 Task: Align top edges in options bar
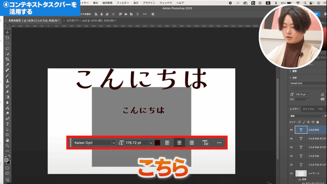pyautogui.click(x=120, y=14)
